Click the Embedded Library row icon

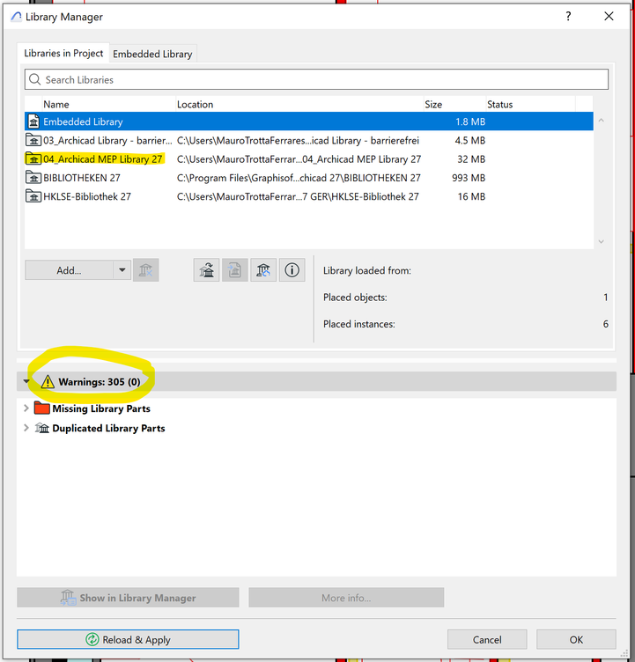click(33, 121)
